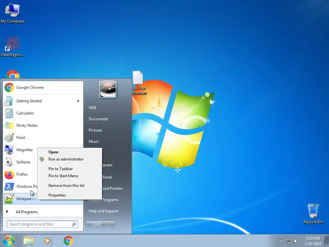
Task: Open Firefox from Start menu
Action: point(21,174)
